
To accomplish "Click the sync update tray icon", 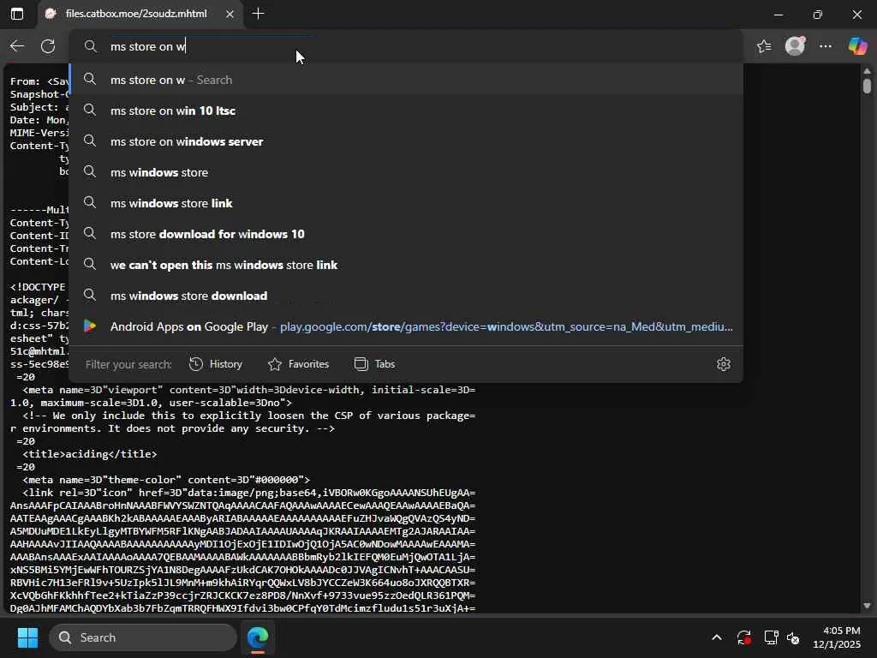I will pos(743,637).
